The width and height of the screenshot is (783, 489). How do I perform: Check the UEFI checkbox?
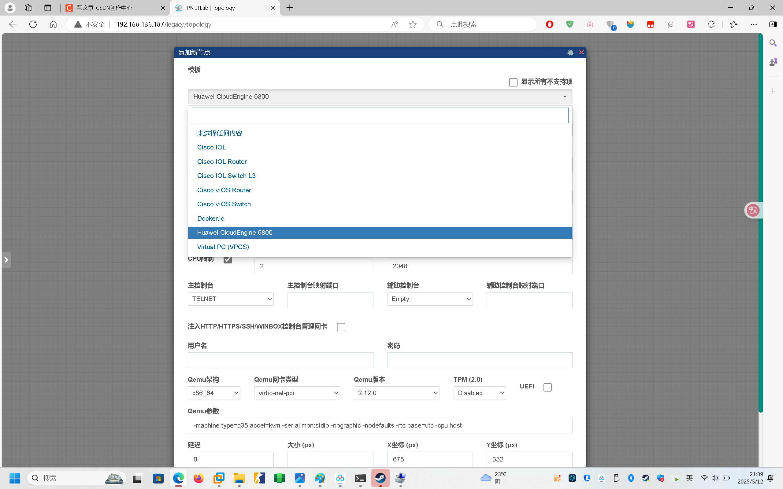click(x=547, y=387)
